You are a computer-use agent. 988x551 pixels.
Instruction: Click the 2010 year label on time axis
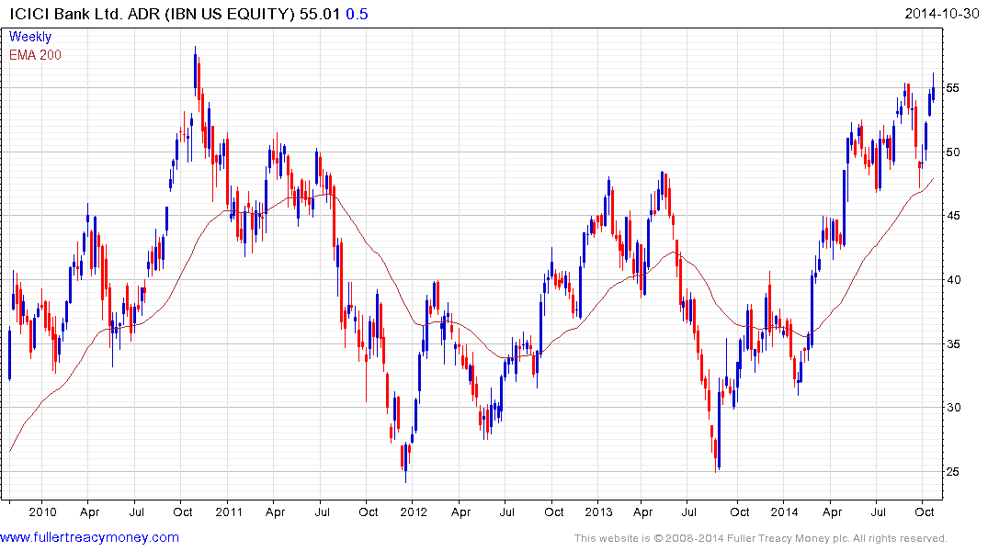click(x=42, y=512)
